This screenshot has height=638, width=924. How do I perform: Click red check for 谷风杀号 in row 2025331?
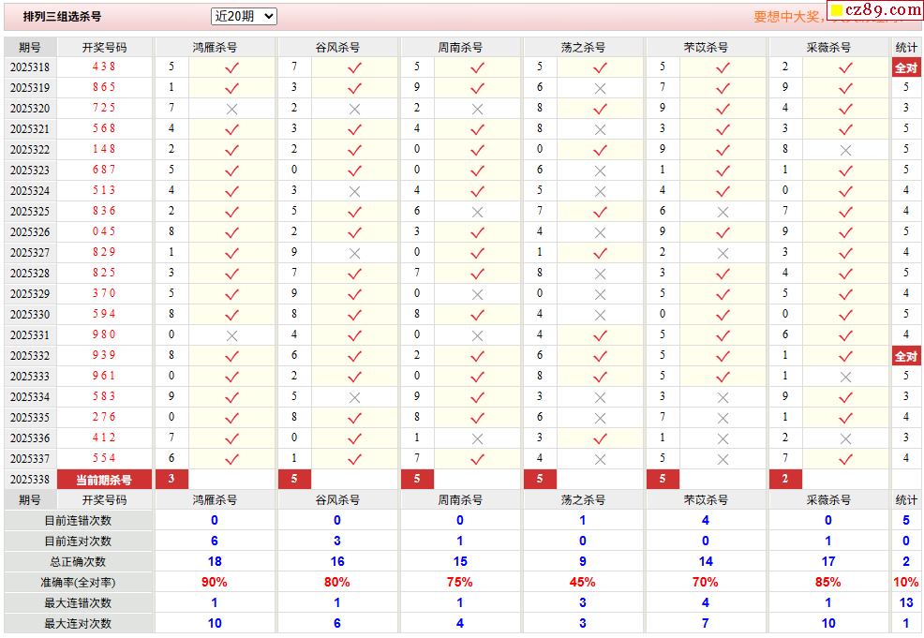point(354,335)
